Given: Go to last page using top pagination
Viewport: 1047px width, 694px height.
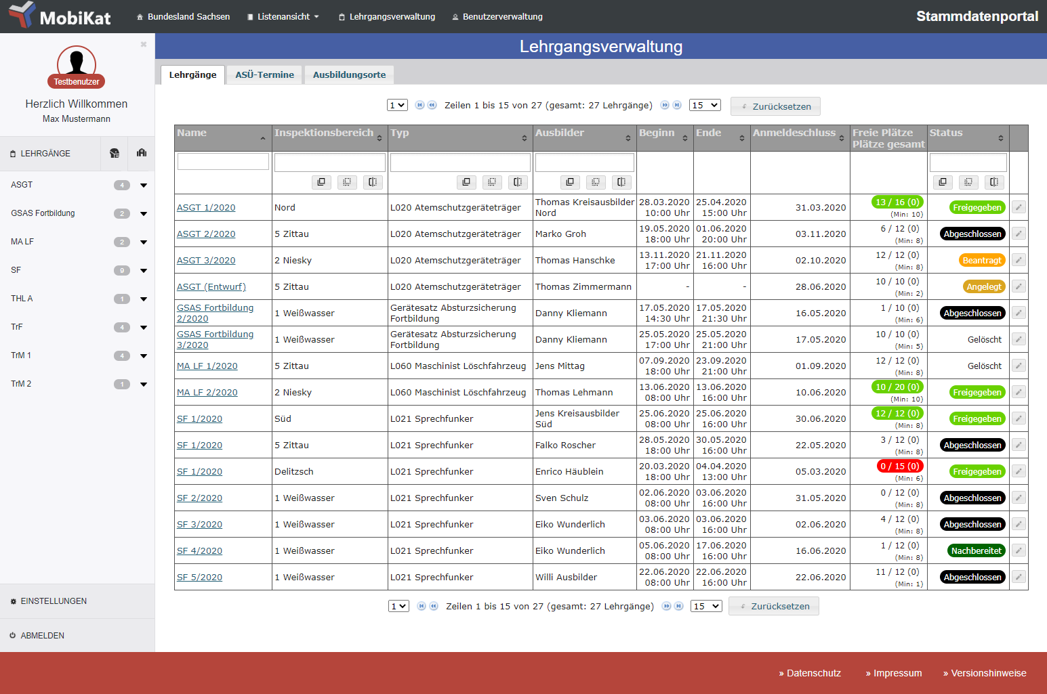Looking at the screenshot, I should click(x=677, y=105).
